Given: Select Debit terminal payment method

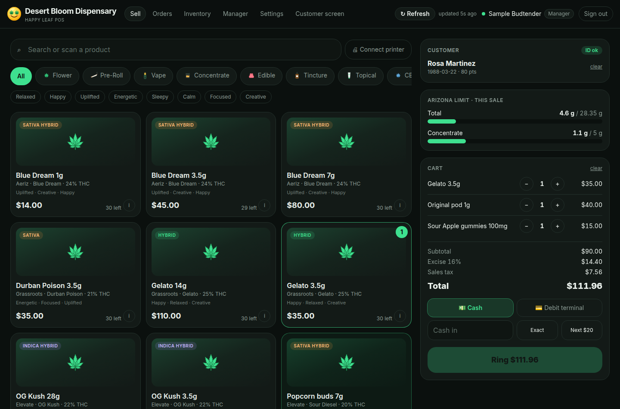Looking at the screenshot, I should click(x=559, y=308).
